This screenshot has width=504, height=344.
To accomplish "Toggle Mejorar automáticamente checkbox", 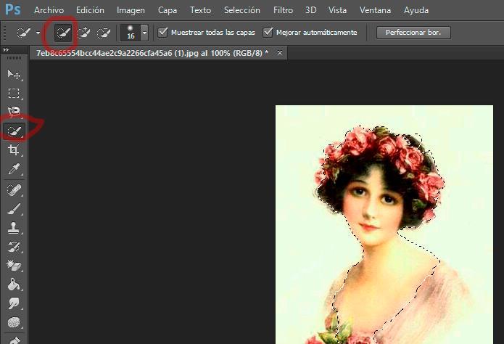I will [268, 32].
